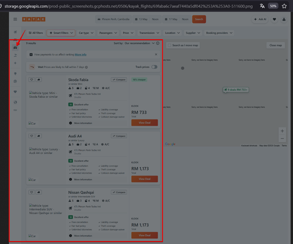Edit Phnom Penh, Cambodia pickup location

114,19
